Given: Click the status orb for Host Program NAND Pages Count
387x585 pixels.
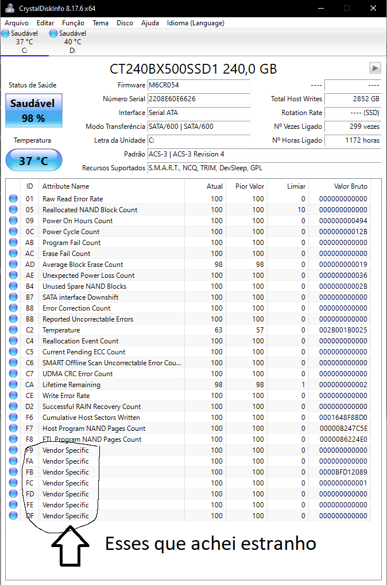Looking at the screenshot, I should point(13,428).
